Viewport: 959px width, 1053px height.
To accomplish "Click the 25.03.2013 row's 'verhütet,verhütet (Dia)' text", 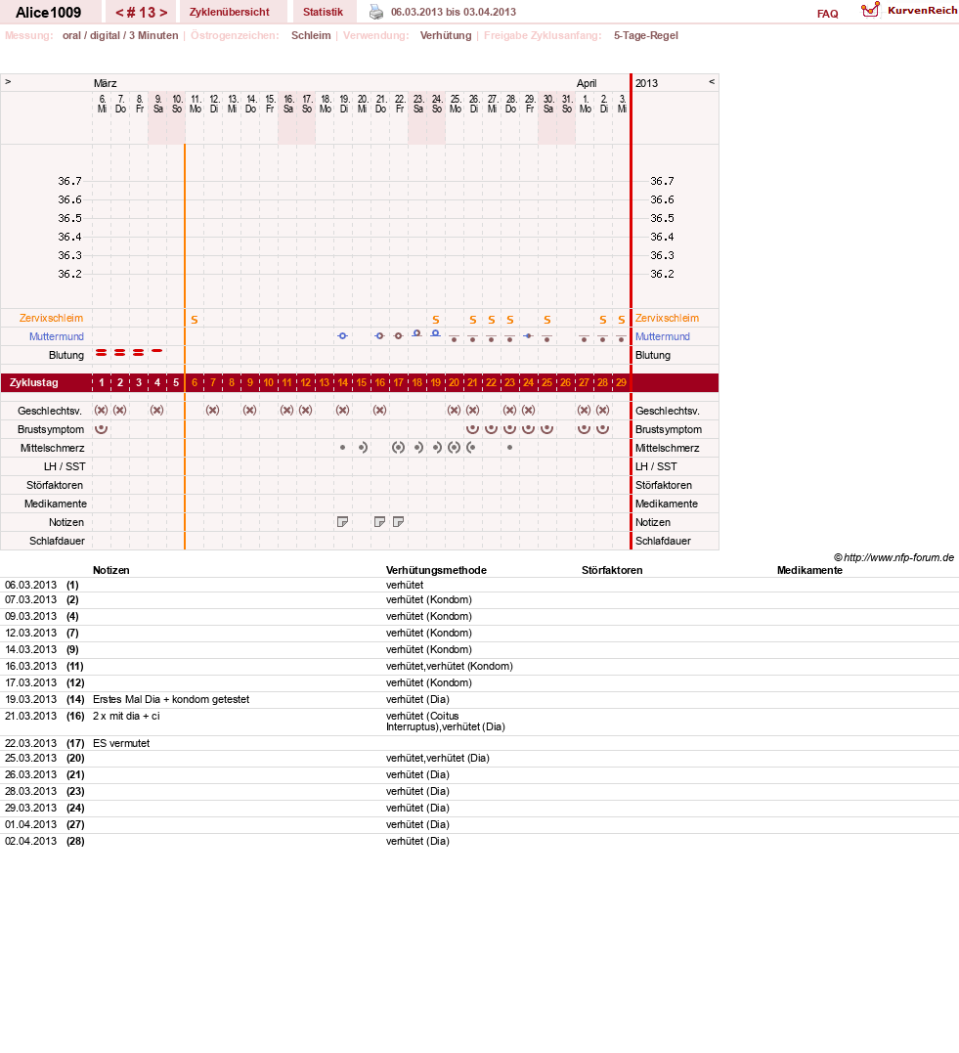I will [x=438, y=758].
